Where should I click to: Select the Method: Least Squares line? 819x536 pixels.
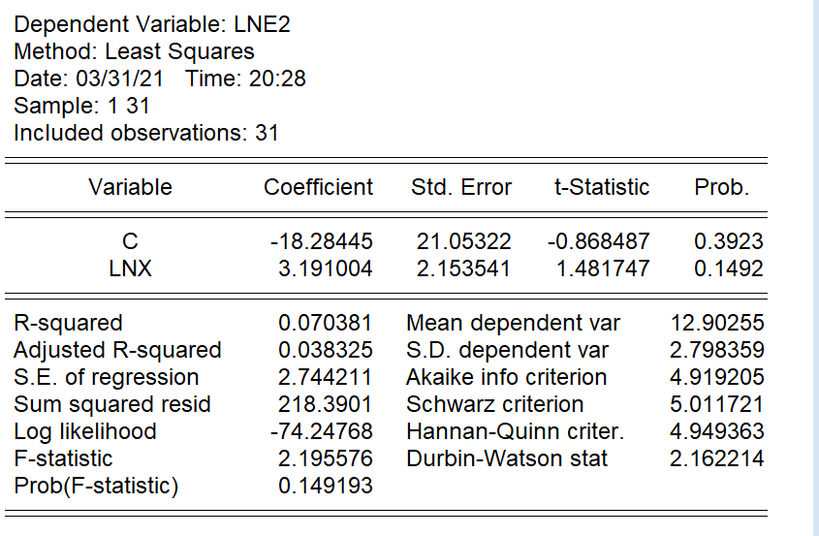135,51
